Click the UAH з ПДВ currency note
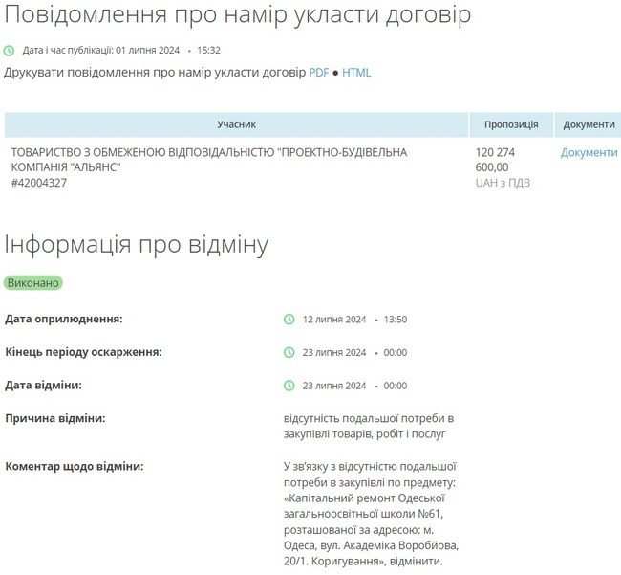The height and width of the screenshot is (575, 621). click(503, 183)
